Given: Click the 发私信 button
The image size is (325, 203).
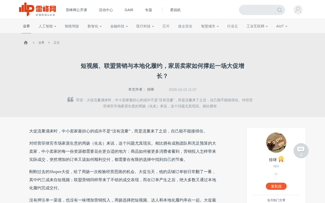Looking at the screenshot, I should pos(276,186).
